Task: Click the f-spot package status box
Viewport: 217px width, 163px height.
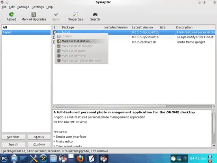Action: pos(55,32)
